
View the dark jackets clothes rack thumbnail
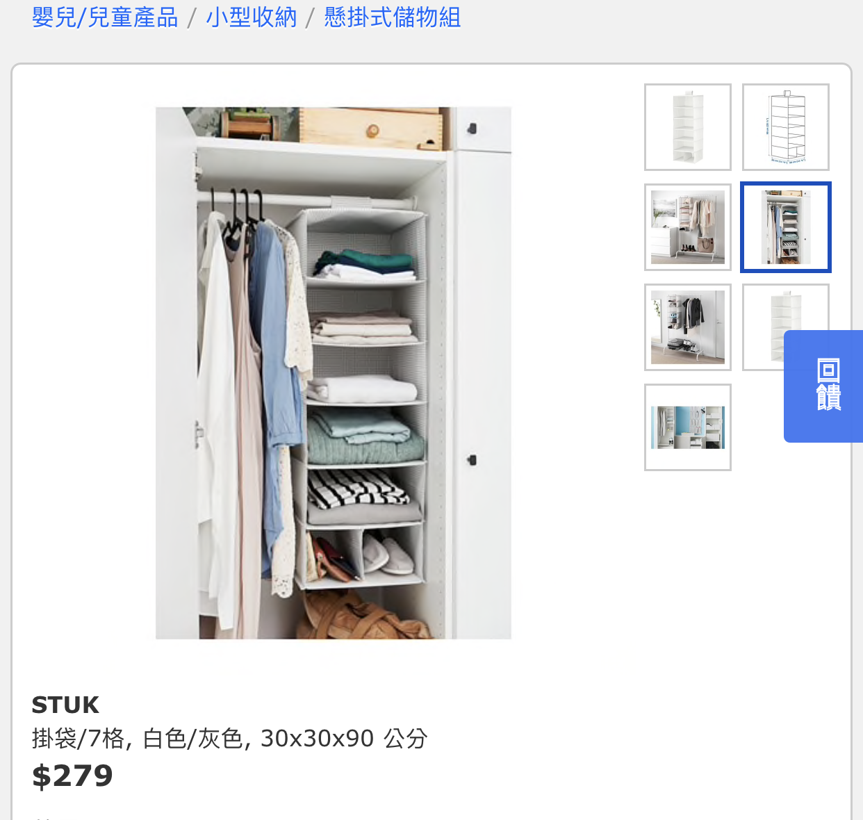[x=688, y=327]
